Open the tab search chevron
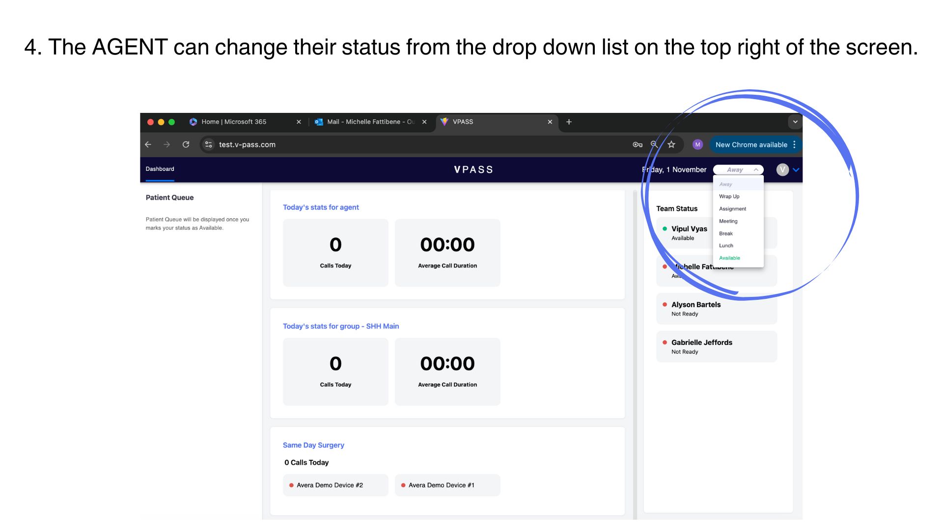This screenshot has width=943, height=530. click(795, 122)
